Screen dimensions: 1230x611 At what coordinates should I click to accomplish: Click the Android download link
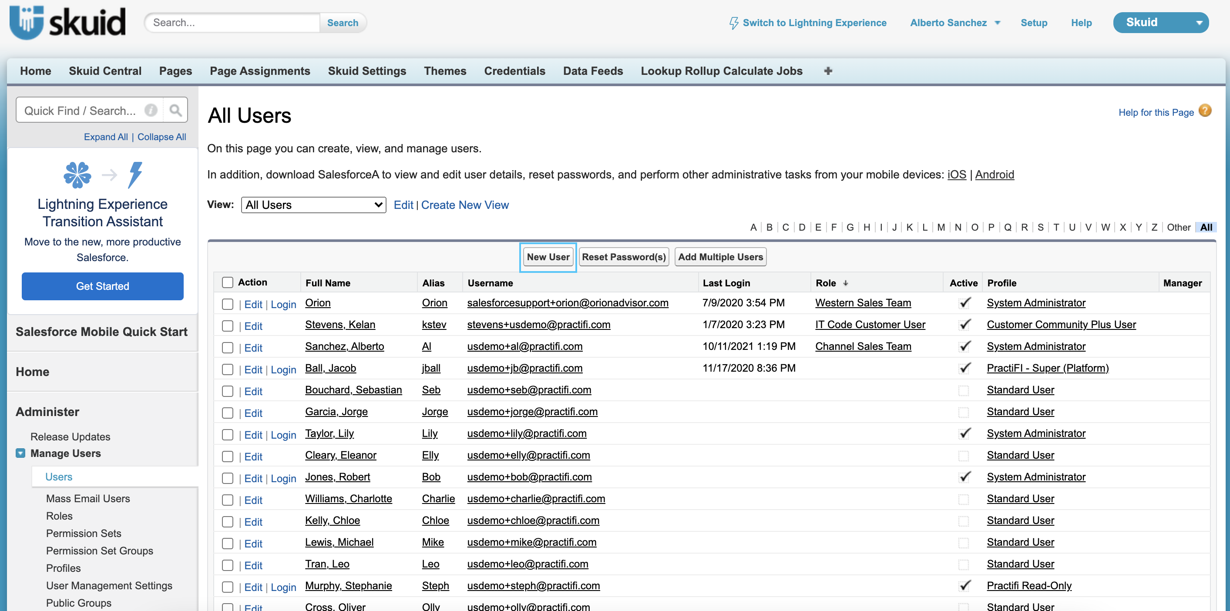994,175
